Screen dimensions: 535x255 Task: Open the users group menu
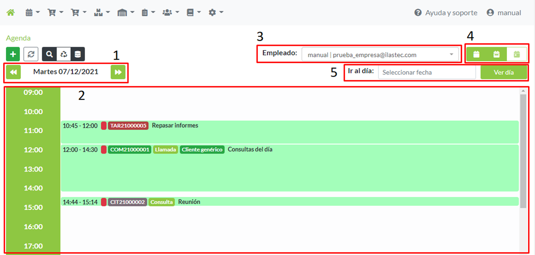click(x=170, y=13)
